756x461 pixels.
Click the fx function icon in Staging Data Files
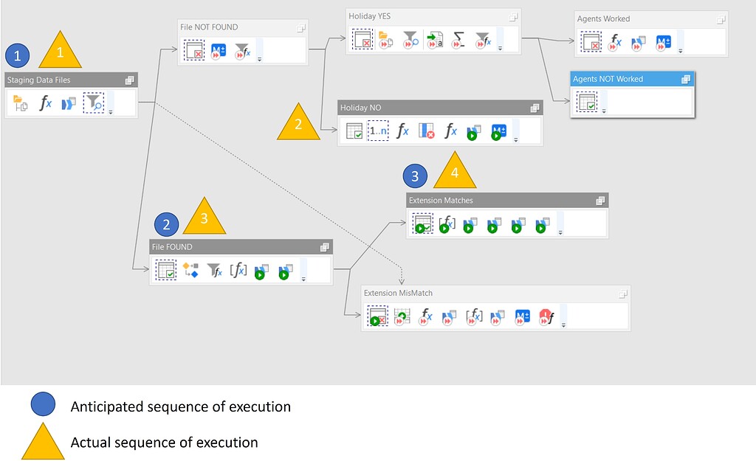(x=46, y=103)
